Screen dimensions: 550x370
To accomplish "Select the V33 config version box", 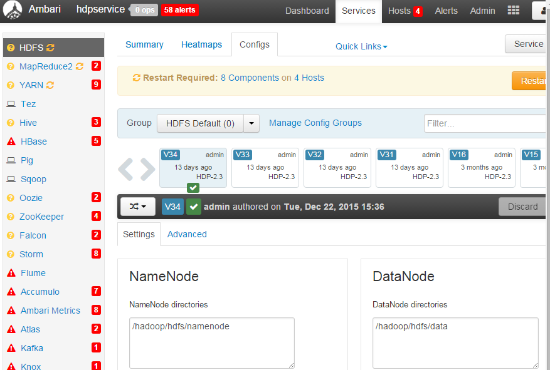I will (x=265, y=167).
